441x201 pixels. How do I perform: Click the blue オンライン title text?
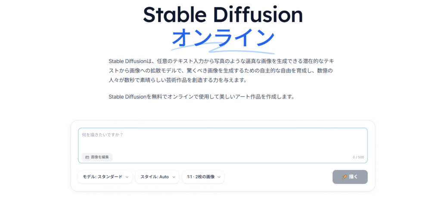[x=223, y=37]
